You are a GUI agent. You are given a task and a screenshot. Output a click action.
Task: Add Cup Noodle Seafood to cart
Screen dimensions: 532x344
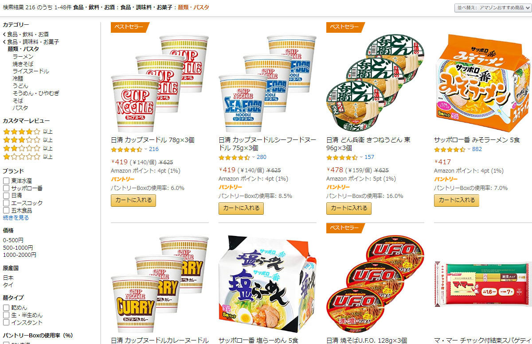(241, 209)
